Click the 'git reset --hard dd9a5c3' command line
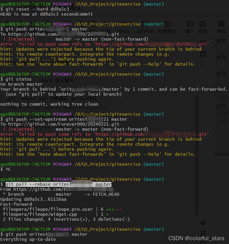 [x=35, y=9]
